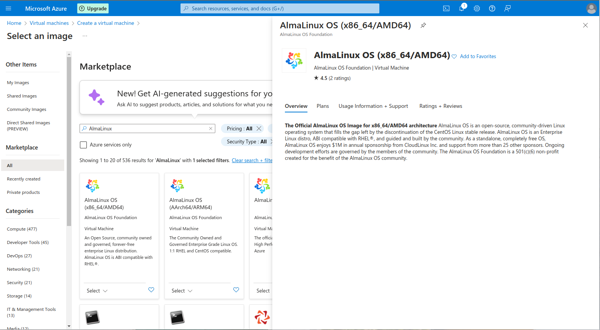The height and width of the screenshot is (330, 600).
Task: Open the Pricing : All filter
Action: pyautogui.click(x=240, y=128)
